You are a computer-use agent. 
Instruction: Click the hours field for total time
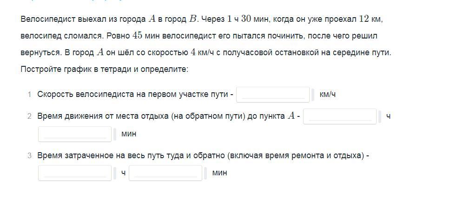coord(75,173)
